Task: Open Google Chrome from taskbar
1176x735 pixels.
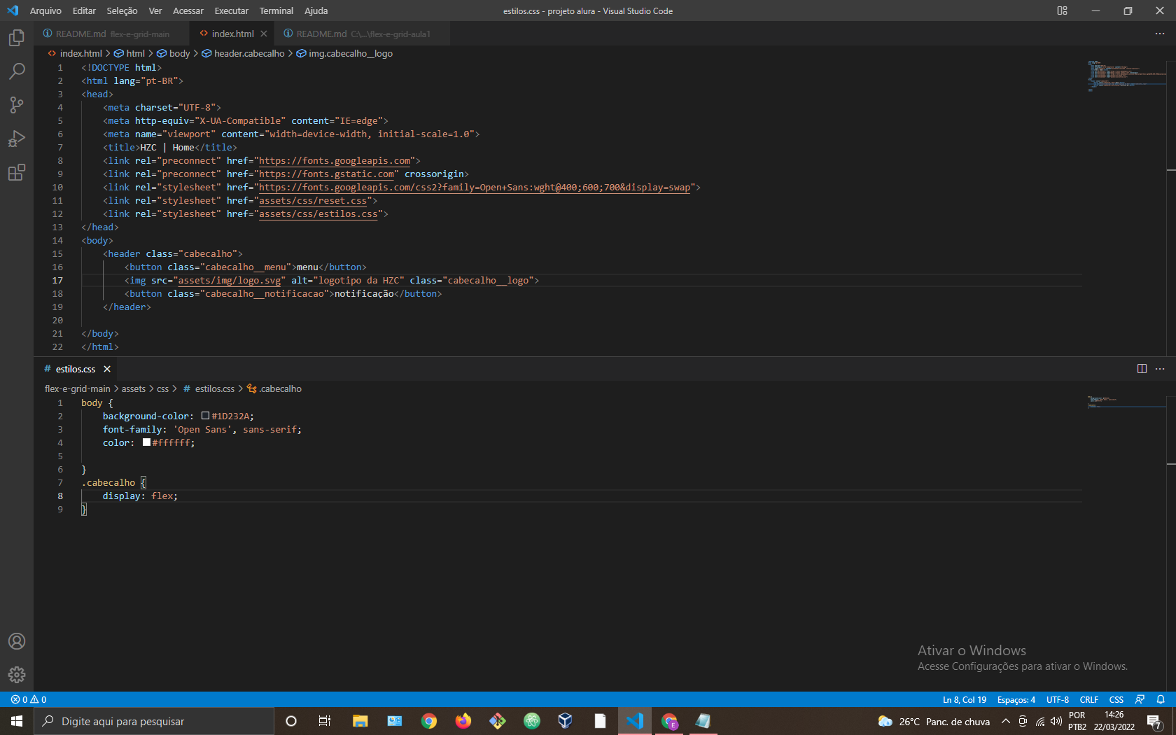Action: pos(429,721)
